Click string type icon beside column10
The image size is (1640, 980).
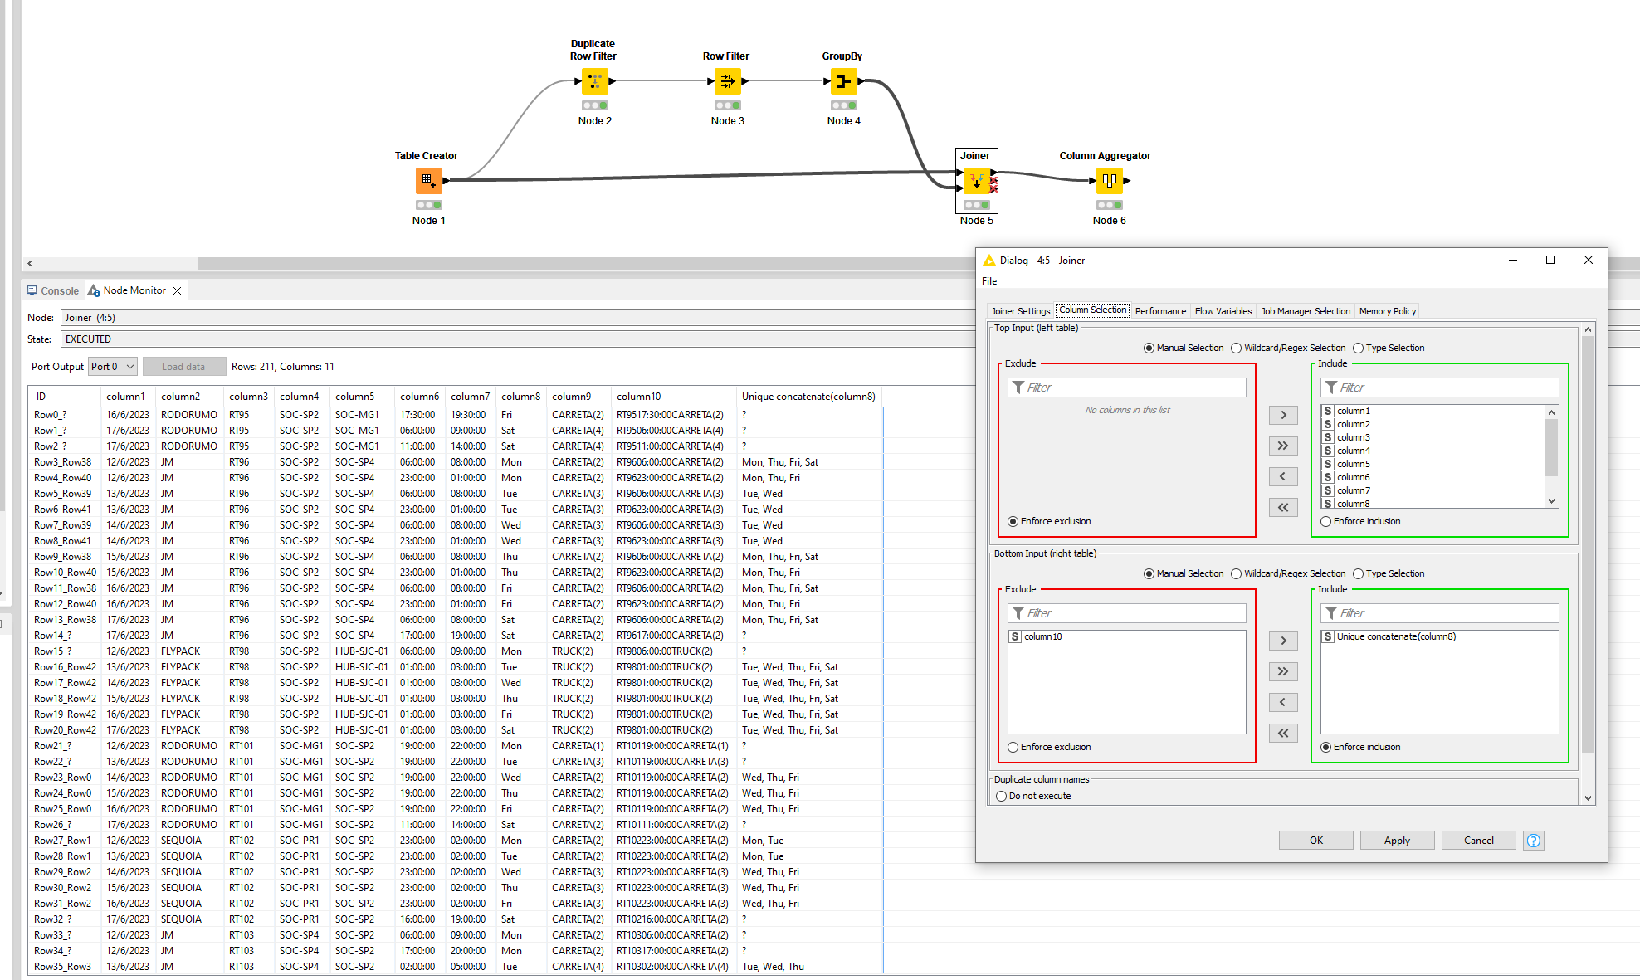coord(1015,636)
